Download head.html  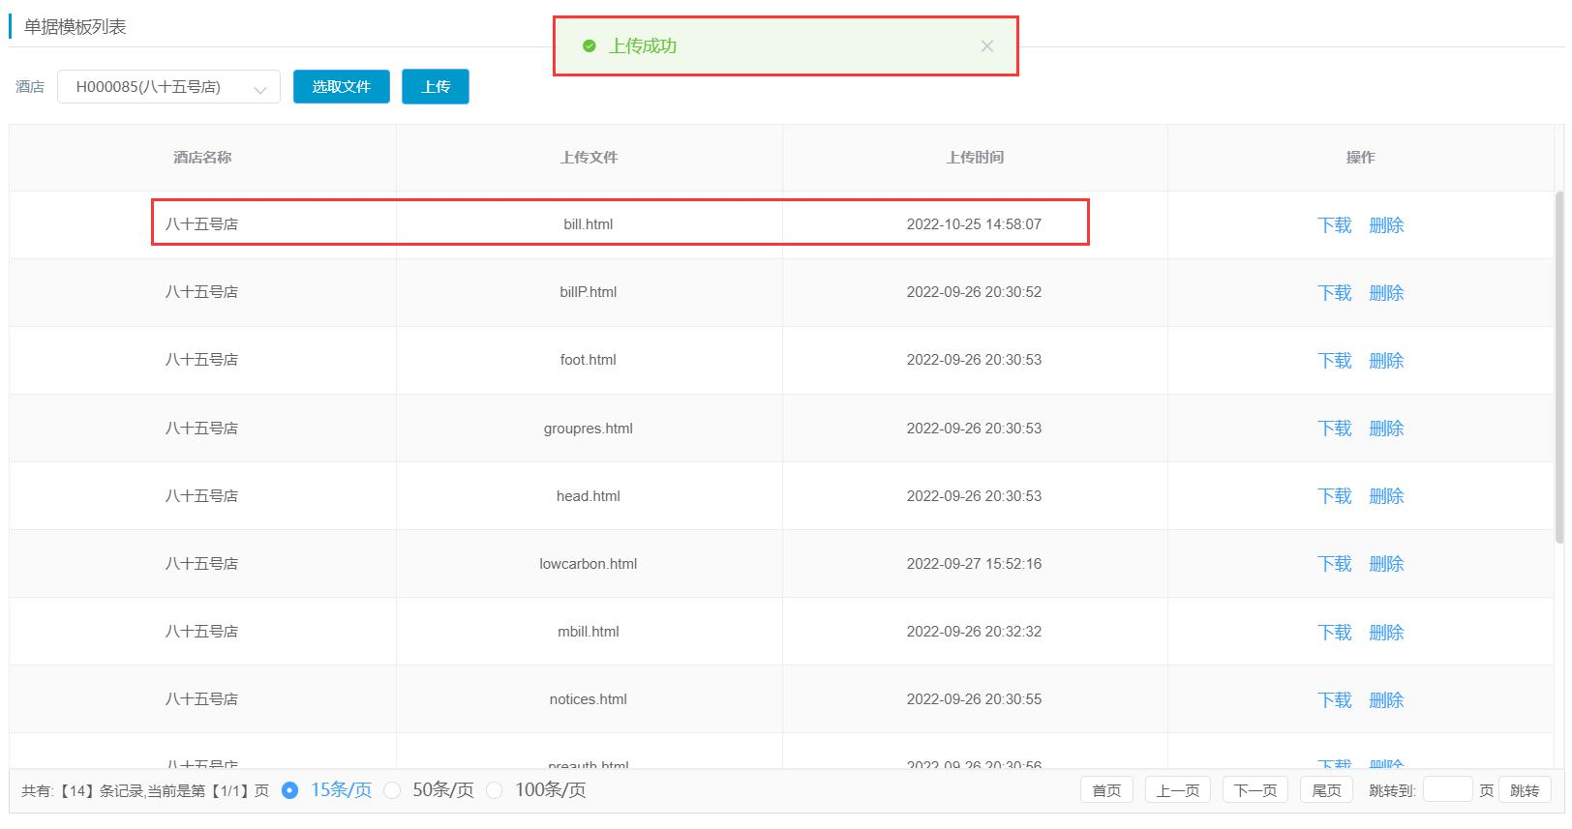point(1334,496)
